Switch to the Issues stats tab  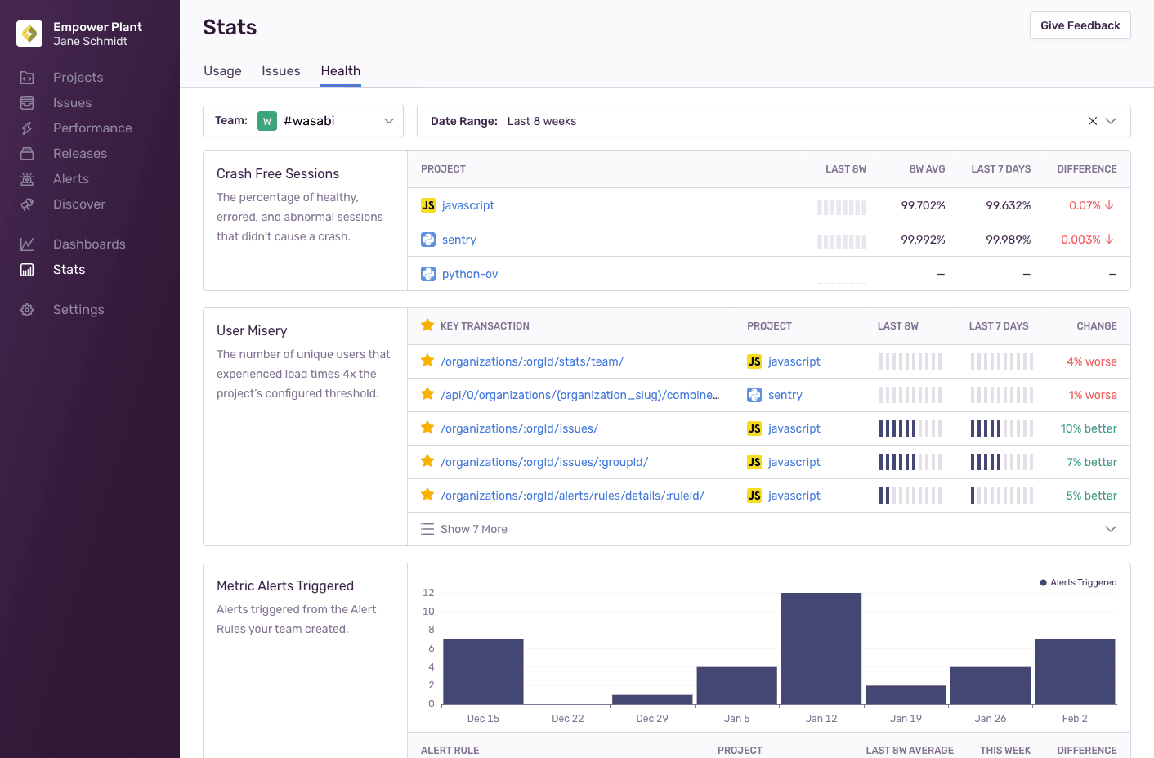pyautogui.click(x=280, y=70)
